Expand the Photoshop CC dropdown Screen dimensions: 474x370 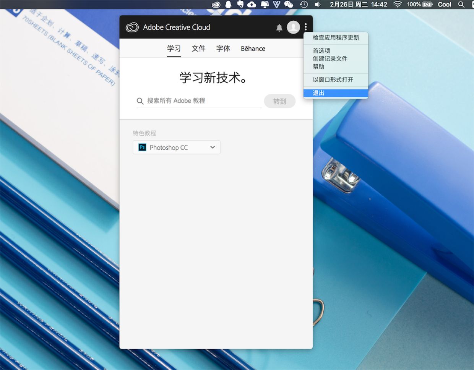coord(177,147)
